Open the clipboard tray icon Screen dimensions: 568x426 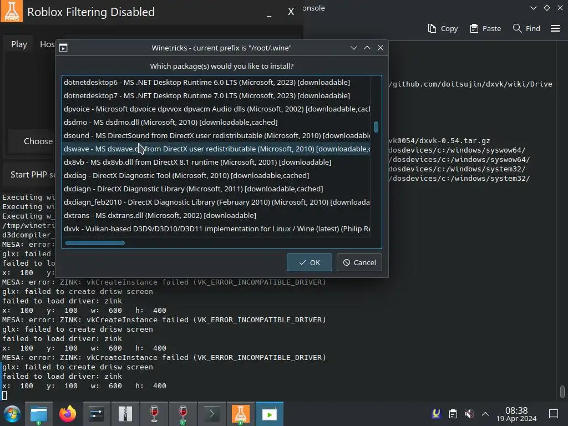(453, 414)
